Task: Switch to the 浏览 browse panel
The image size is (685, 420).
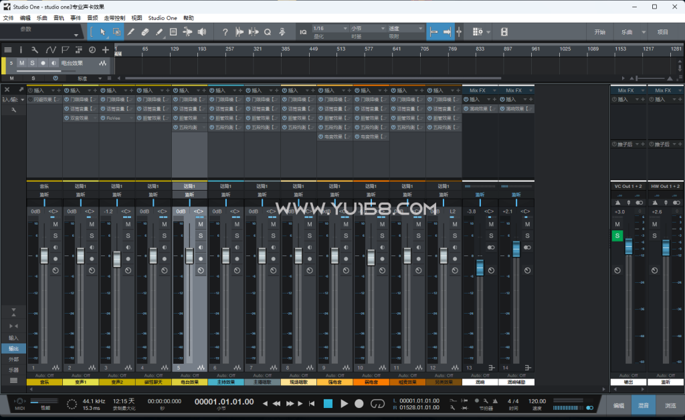Action: [x=670, y=405]
